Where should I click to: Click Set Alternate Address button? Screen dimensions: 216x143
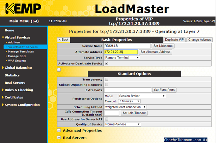coord(155,52)
